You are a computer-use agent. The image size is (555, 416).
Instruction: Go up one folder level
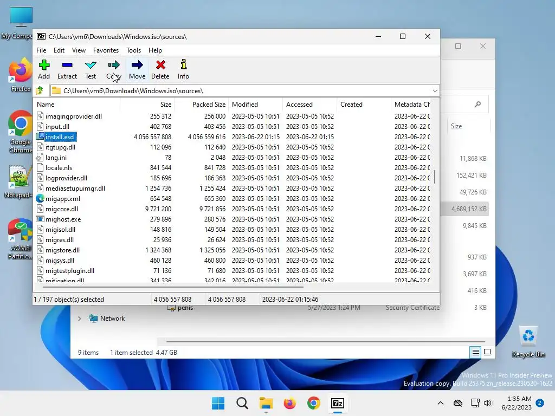pos(40,91)
